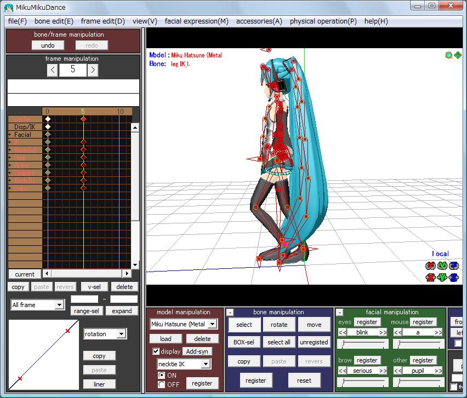Click the bone reset button
Screen dimensions: 467x398
tap(304, 380)
